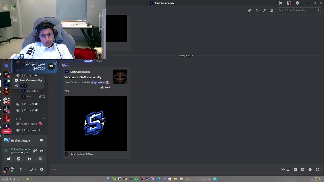Click the APP badge on message
Viewport: 324px width, 182px height.
point(88,61)
